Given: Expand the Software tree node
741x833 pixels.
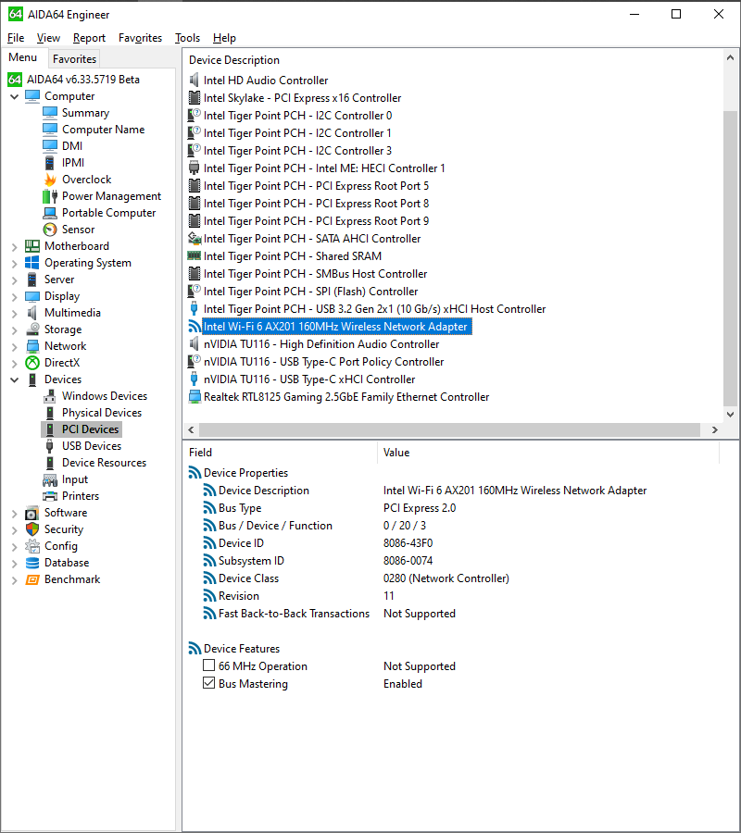Looking at the screenshot, I should click(x=14, y=513).
